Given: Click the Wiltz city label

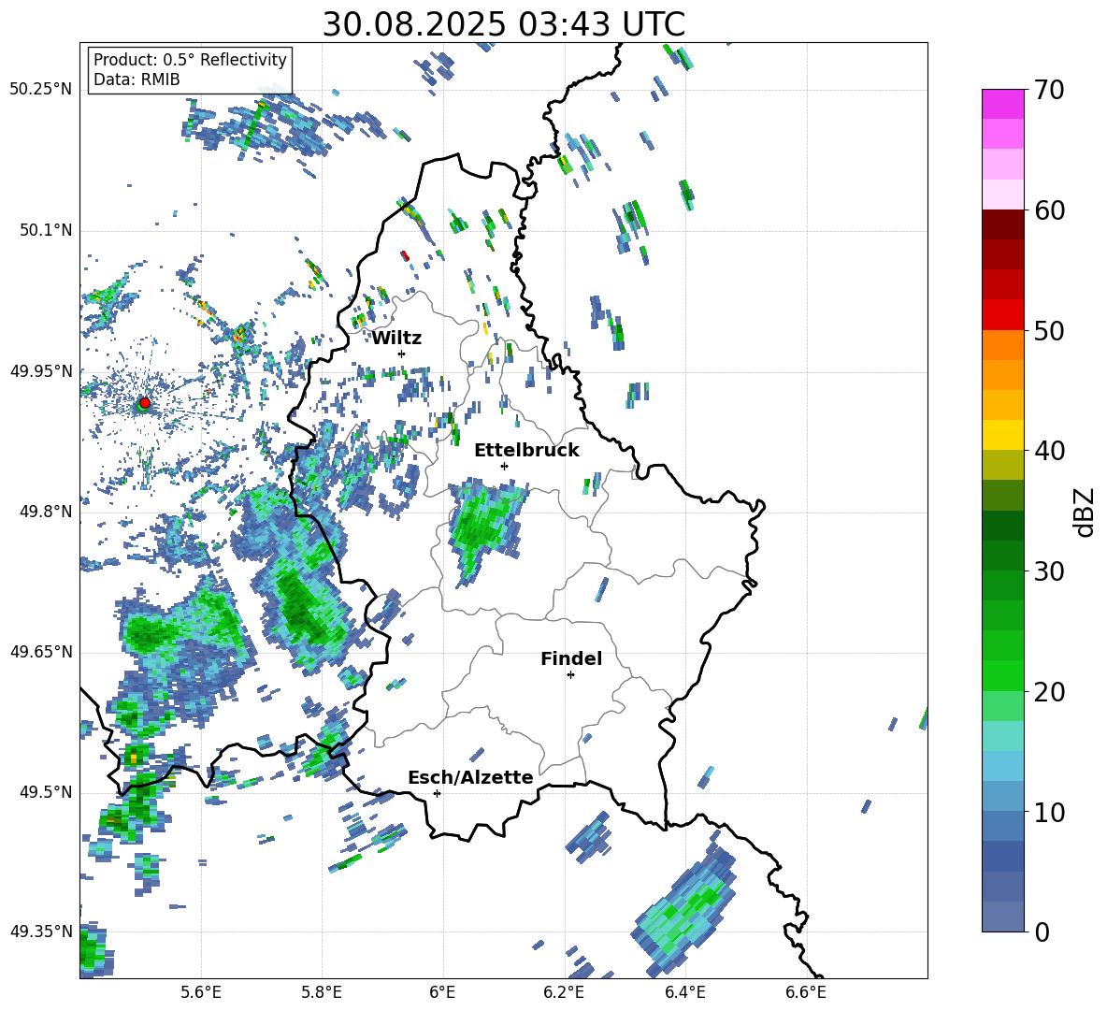Looking at the screenshot, I should click(396, 339).
